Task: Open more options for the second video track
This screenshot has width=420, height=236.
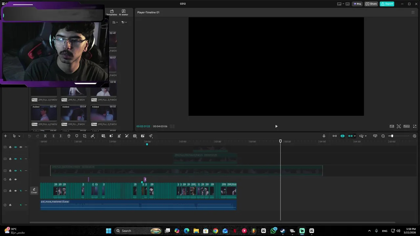Action: click(26, 159)
